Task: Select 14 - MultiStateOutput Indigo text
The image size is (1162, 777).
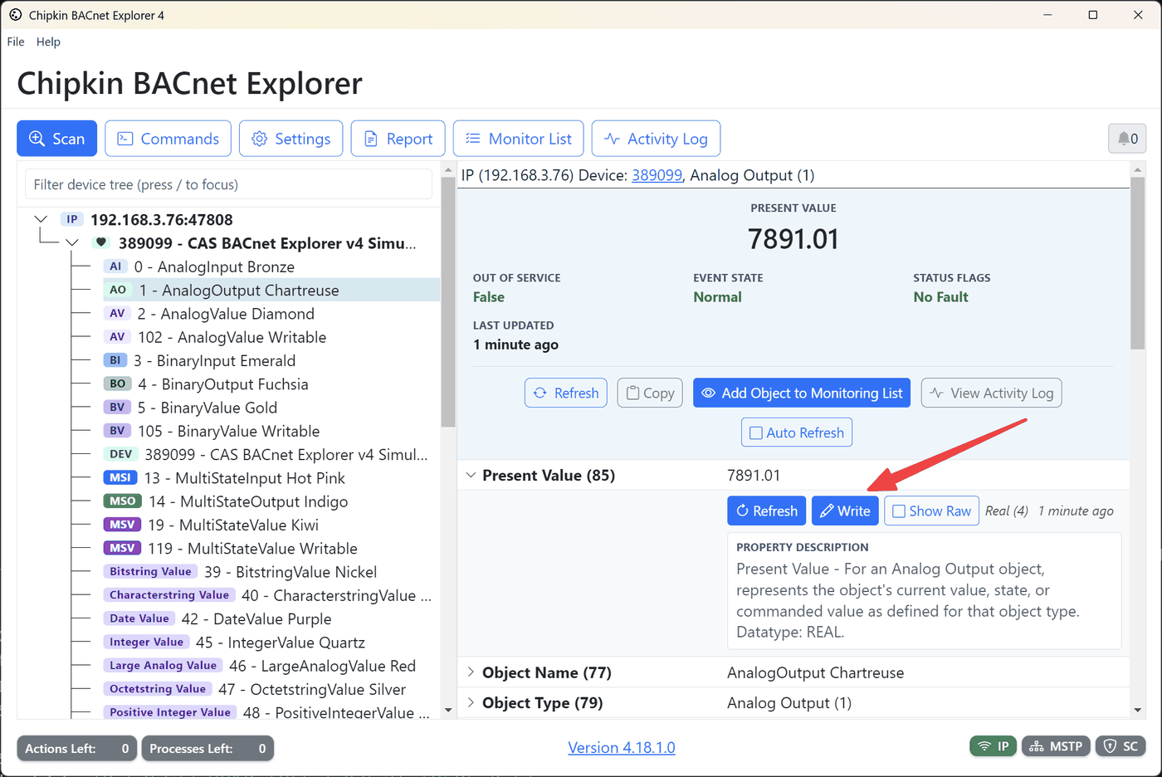Action: (248, 501)
